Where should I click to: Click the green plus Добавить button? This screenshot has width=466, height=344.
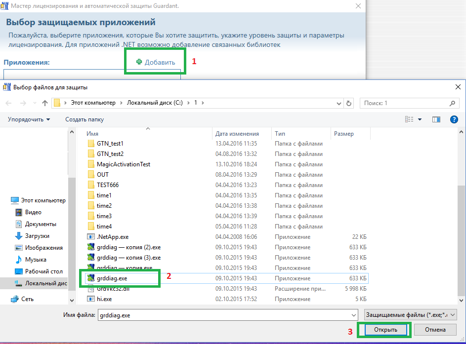(x=155, y=62)
